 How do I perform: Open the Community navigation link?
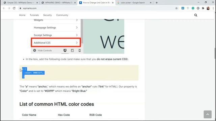coord(62,15)
